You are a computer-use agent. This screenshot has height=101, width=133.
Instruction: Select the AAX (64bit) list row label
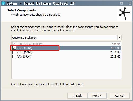(x=24, y=56)
